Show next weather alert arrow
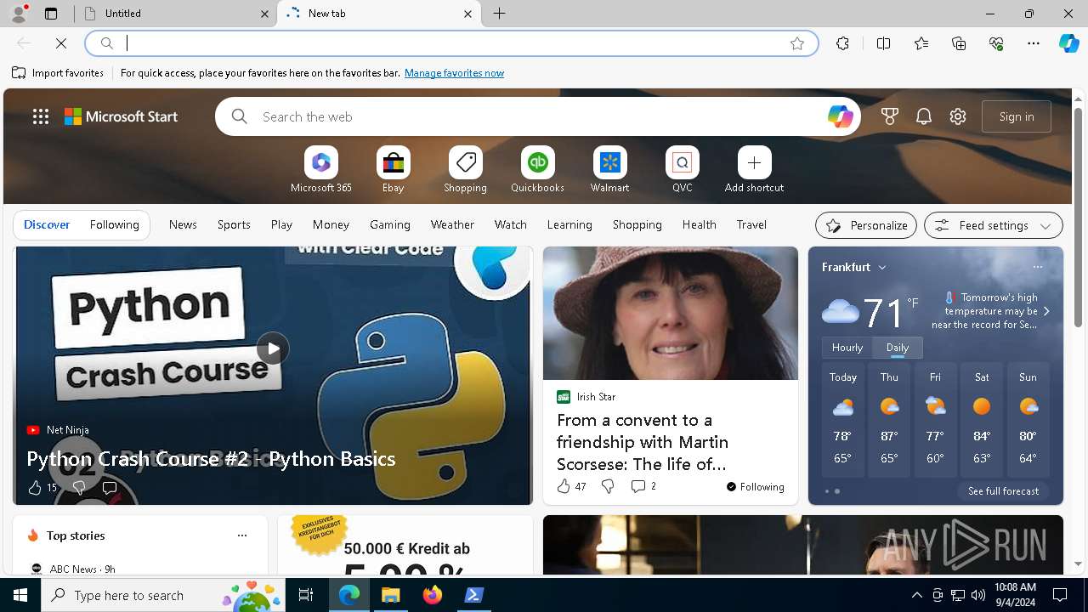The width and height of the screenshot is (1088, 612). (x=1046, y=311)
